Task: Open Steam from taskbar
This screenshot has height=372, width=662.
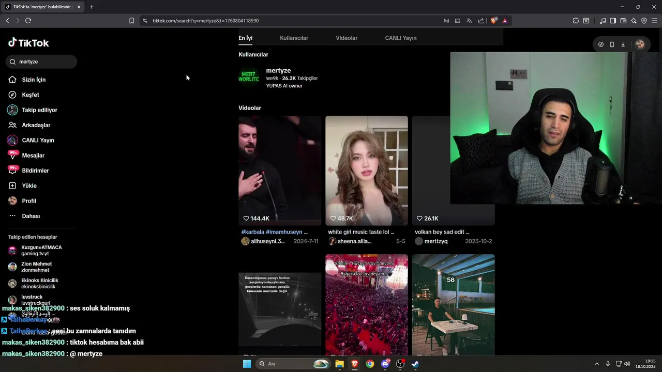Action: click(x=415, y=364)
